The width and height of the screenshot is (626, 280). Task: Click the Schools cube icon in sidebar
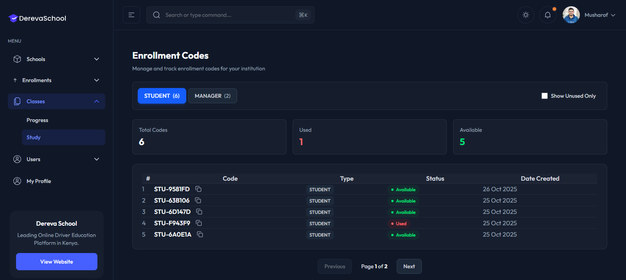(x=17, y=59)
